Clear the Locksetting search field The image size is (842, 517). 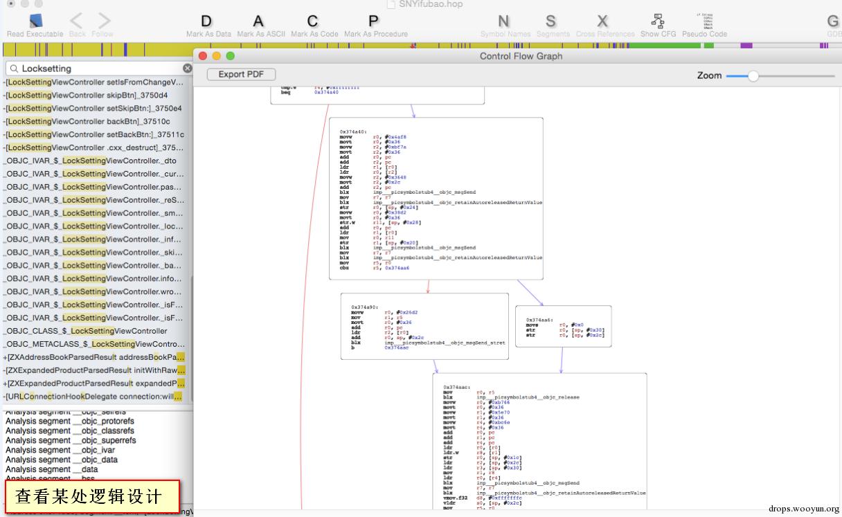[187, 69]
